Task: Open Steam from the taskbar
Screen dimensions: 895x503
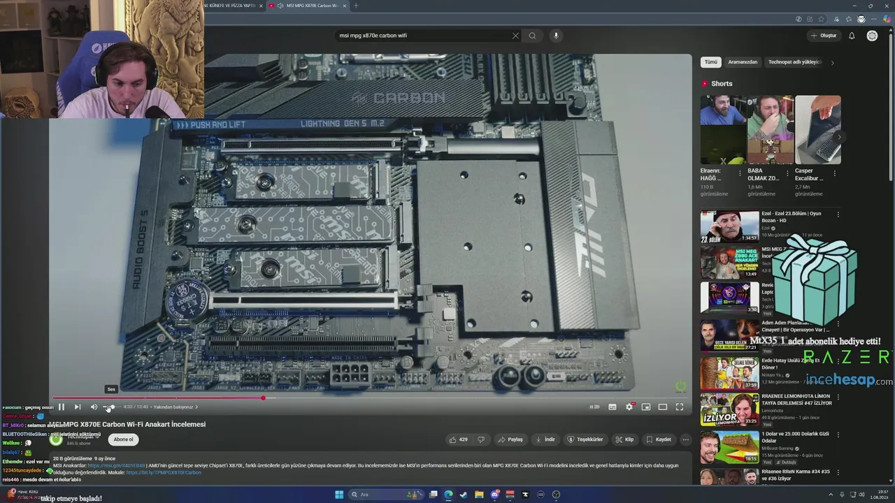Action: coord(464,495)
